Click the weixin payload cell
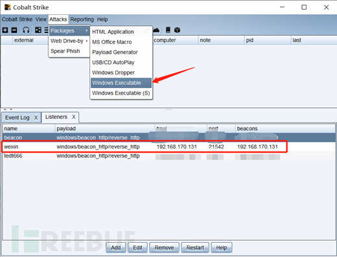 98,147
